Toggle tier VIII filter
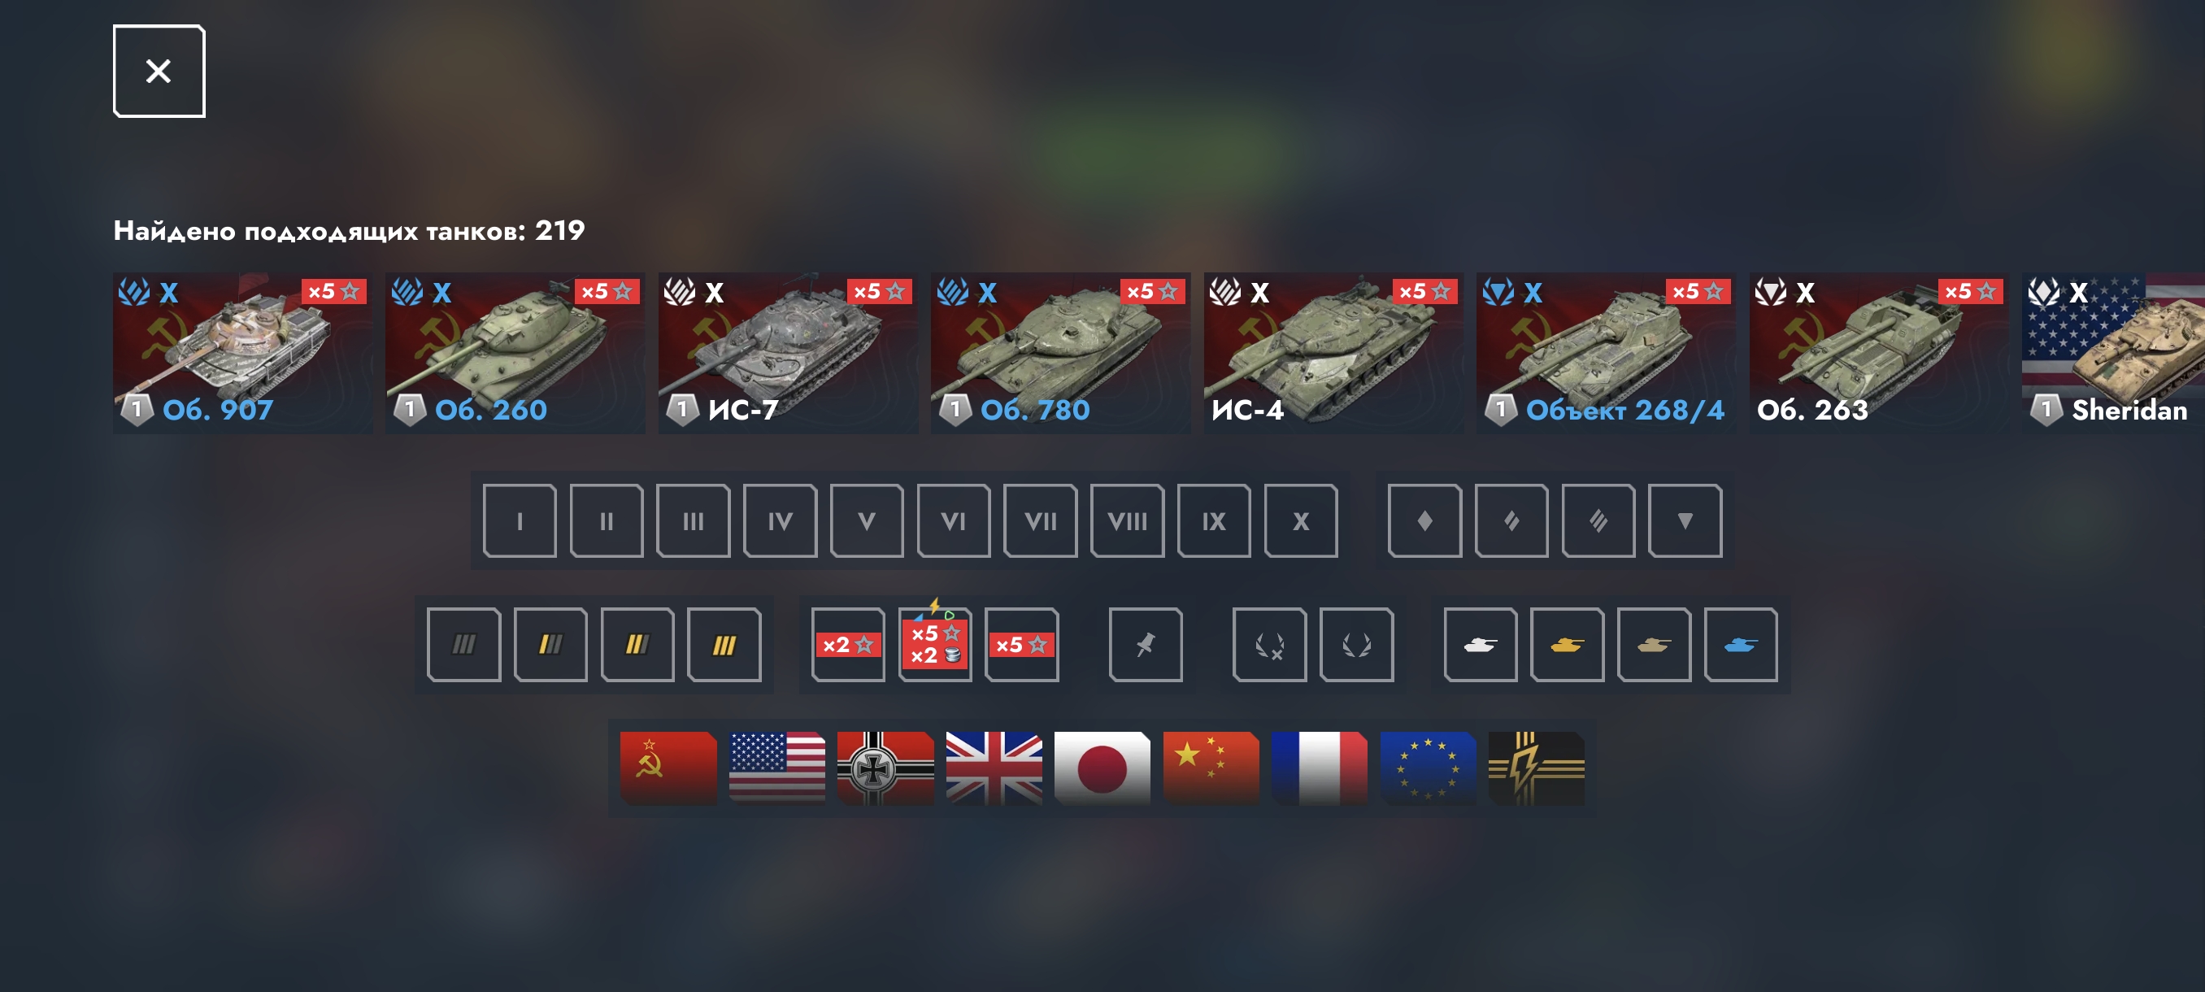 tap(1126, 520)
